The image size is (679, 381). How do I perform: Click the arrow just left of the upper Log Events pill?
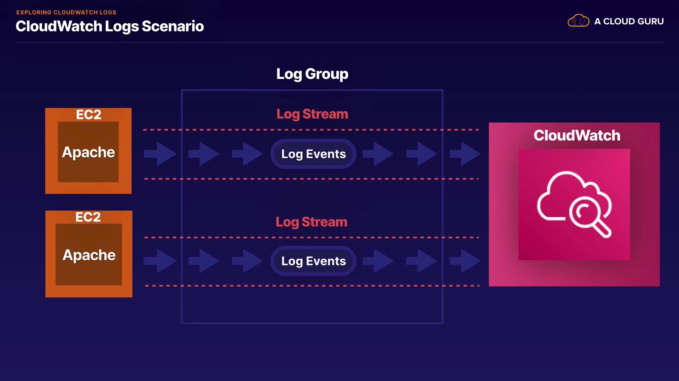247,154
